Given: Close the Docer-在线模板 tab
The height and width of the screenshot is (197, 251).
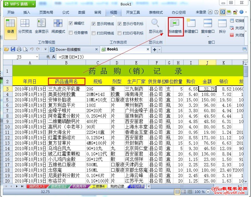Looking at the screenshot, I should pos(96,49).
